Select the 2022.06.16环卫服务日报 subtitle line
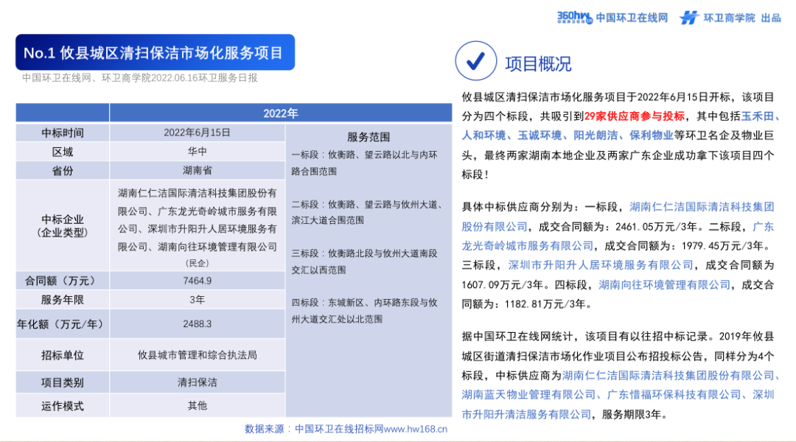Screen dimensions: 796x442 pos(139,77)
